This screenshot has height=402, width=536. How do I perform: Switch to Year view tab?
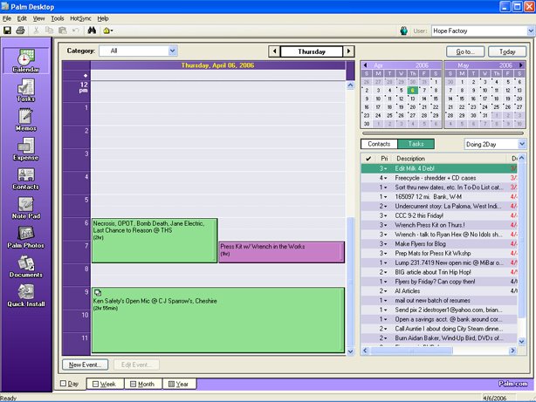(179, 384)
